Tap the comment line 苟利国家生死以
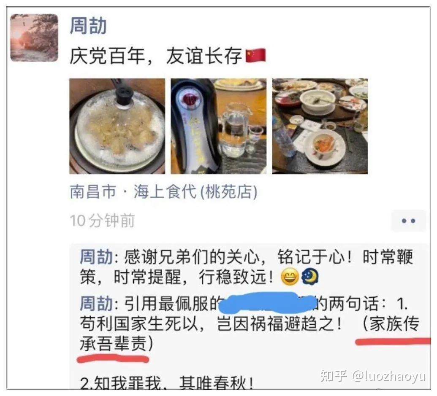The width and height of the screenshot is (437, 396). point(210,323)
